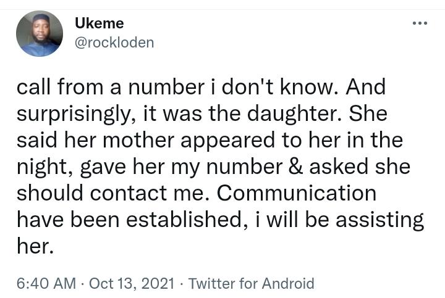Viewport: 445px width, 298px height.
Task: Click Ukeme's round profile picture
Action: 40,33
